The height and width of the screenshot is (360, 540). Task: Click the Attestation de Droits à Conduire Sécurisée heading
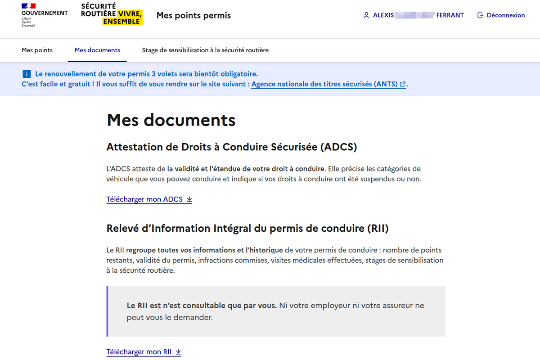(x=232, y=147)
